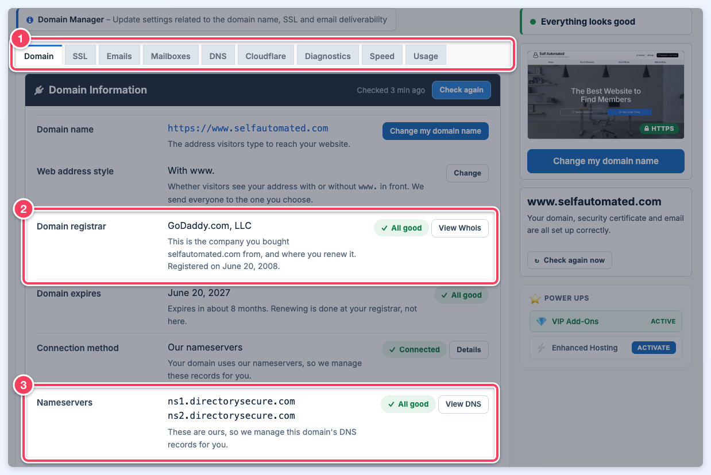This screenshot has height=475, width=711.
Task: Click the plug icon in Domain Information header
Action: point(39,90)
